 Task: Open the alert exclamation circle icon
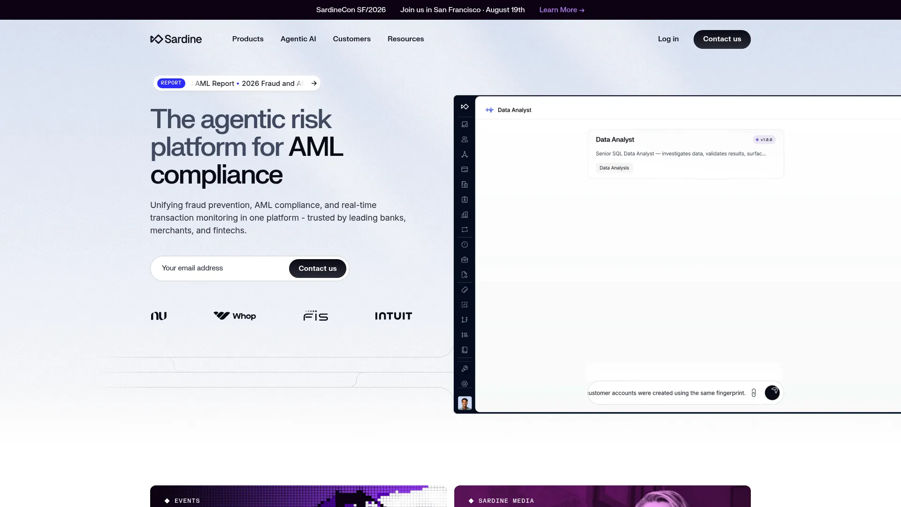(465, 245)
